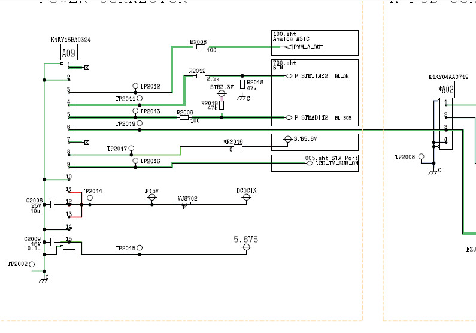Click the '005.sht STM Port' reference

click(x=332, y=158)
